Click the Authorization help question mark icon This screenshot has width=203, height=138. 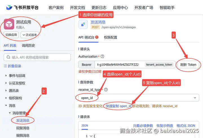(102, 56)
